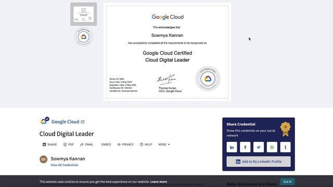Click the SHARE toolbar option
Screen dimensions: 333x187
[50, 144]
